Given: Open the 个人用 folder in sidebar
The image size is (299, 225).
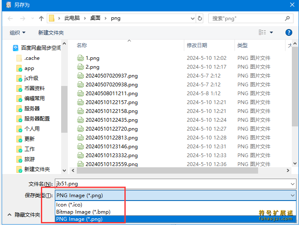Looking at the screenshot, I should pyautogui.click(x=28, y=129).
